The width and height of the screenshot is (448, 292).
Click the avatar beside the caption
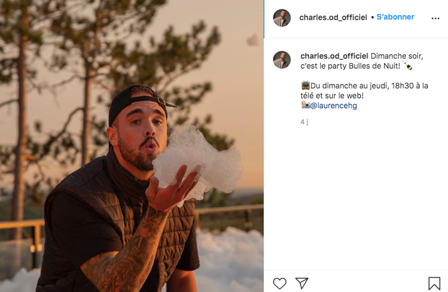click(282, 60)
